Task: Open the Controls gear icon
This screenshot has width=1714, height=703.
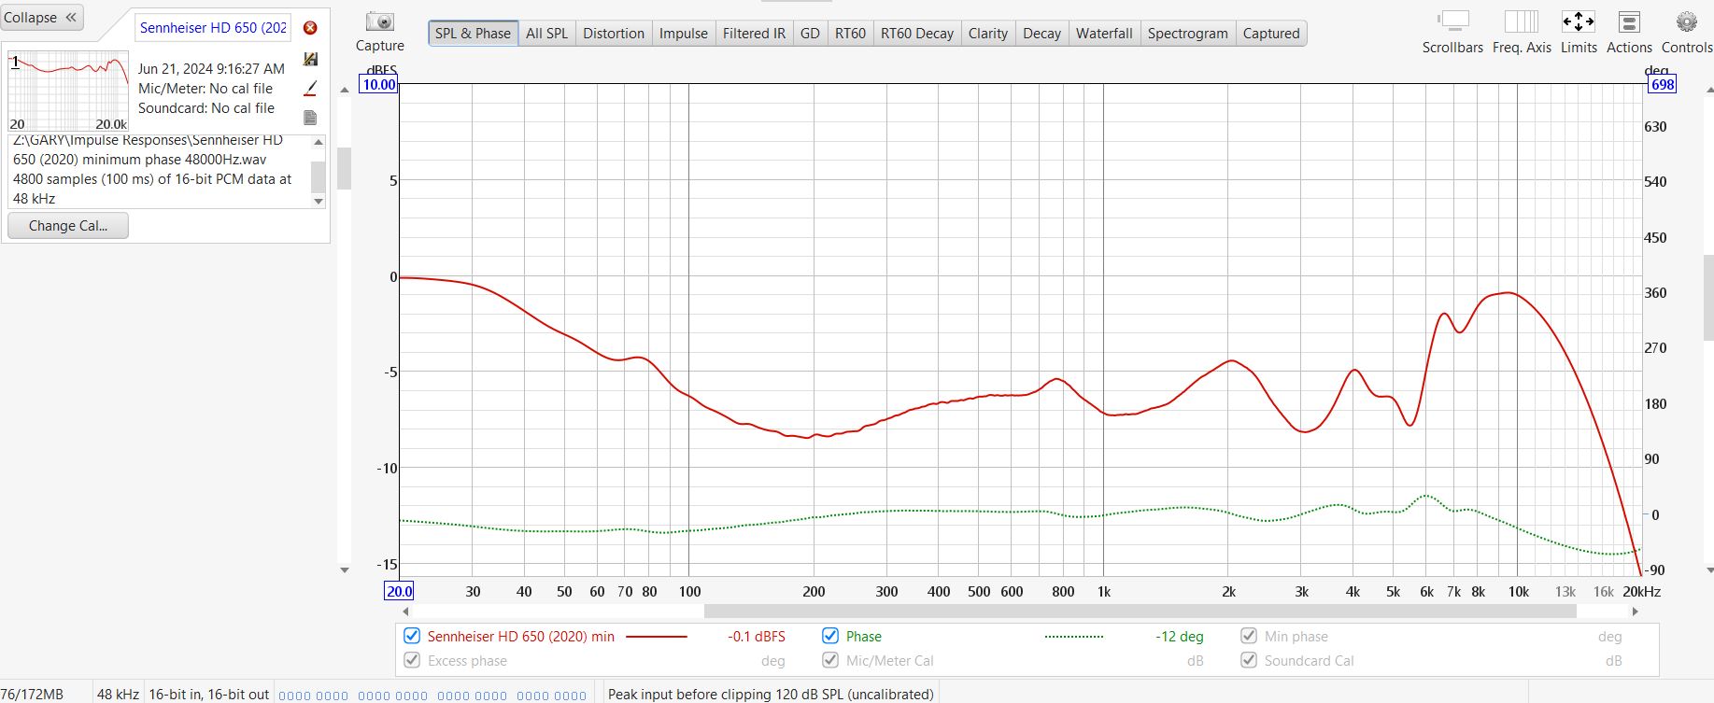Action: [1687, 21]
